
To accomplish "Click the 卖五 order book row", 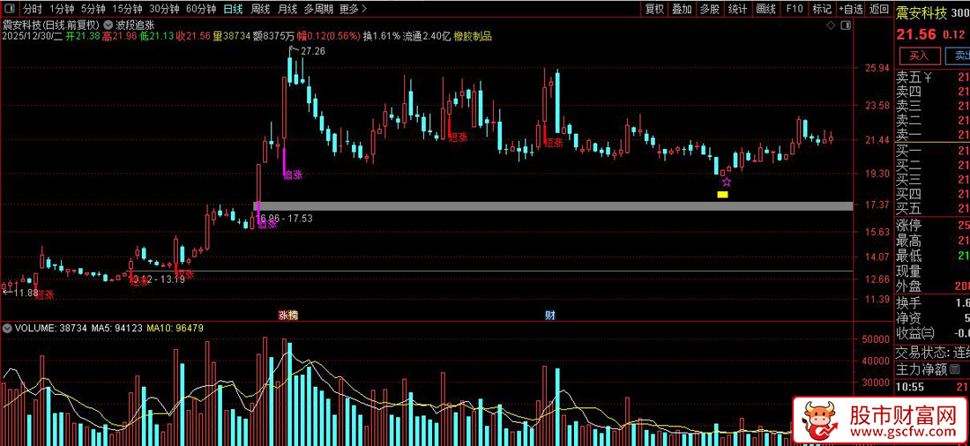I will pyautogui.click(x=933, y=78).
